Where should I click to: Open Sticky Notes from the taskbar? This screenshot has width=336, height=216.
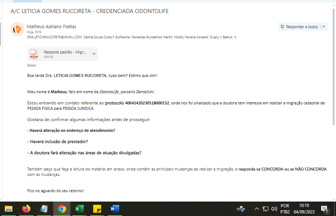click(x=97, y=209)
